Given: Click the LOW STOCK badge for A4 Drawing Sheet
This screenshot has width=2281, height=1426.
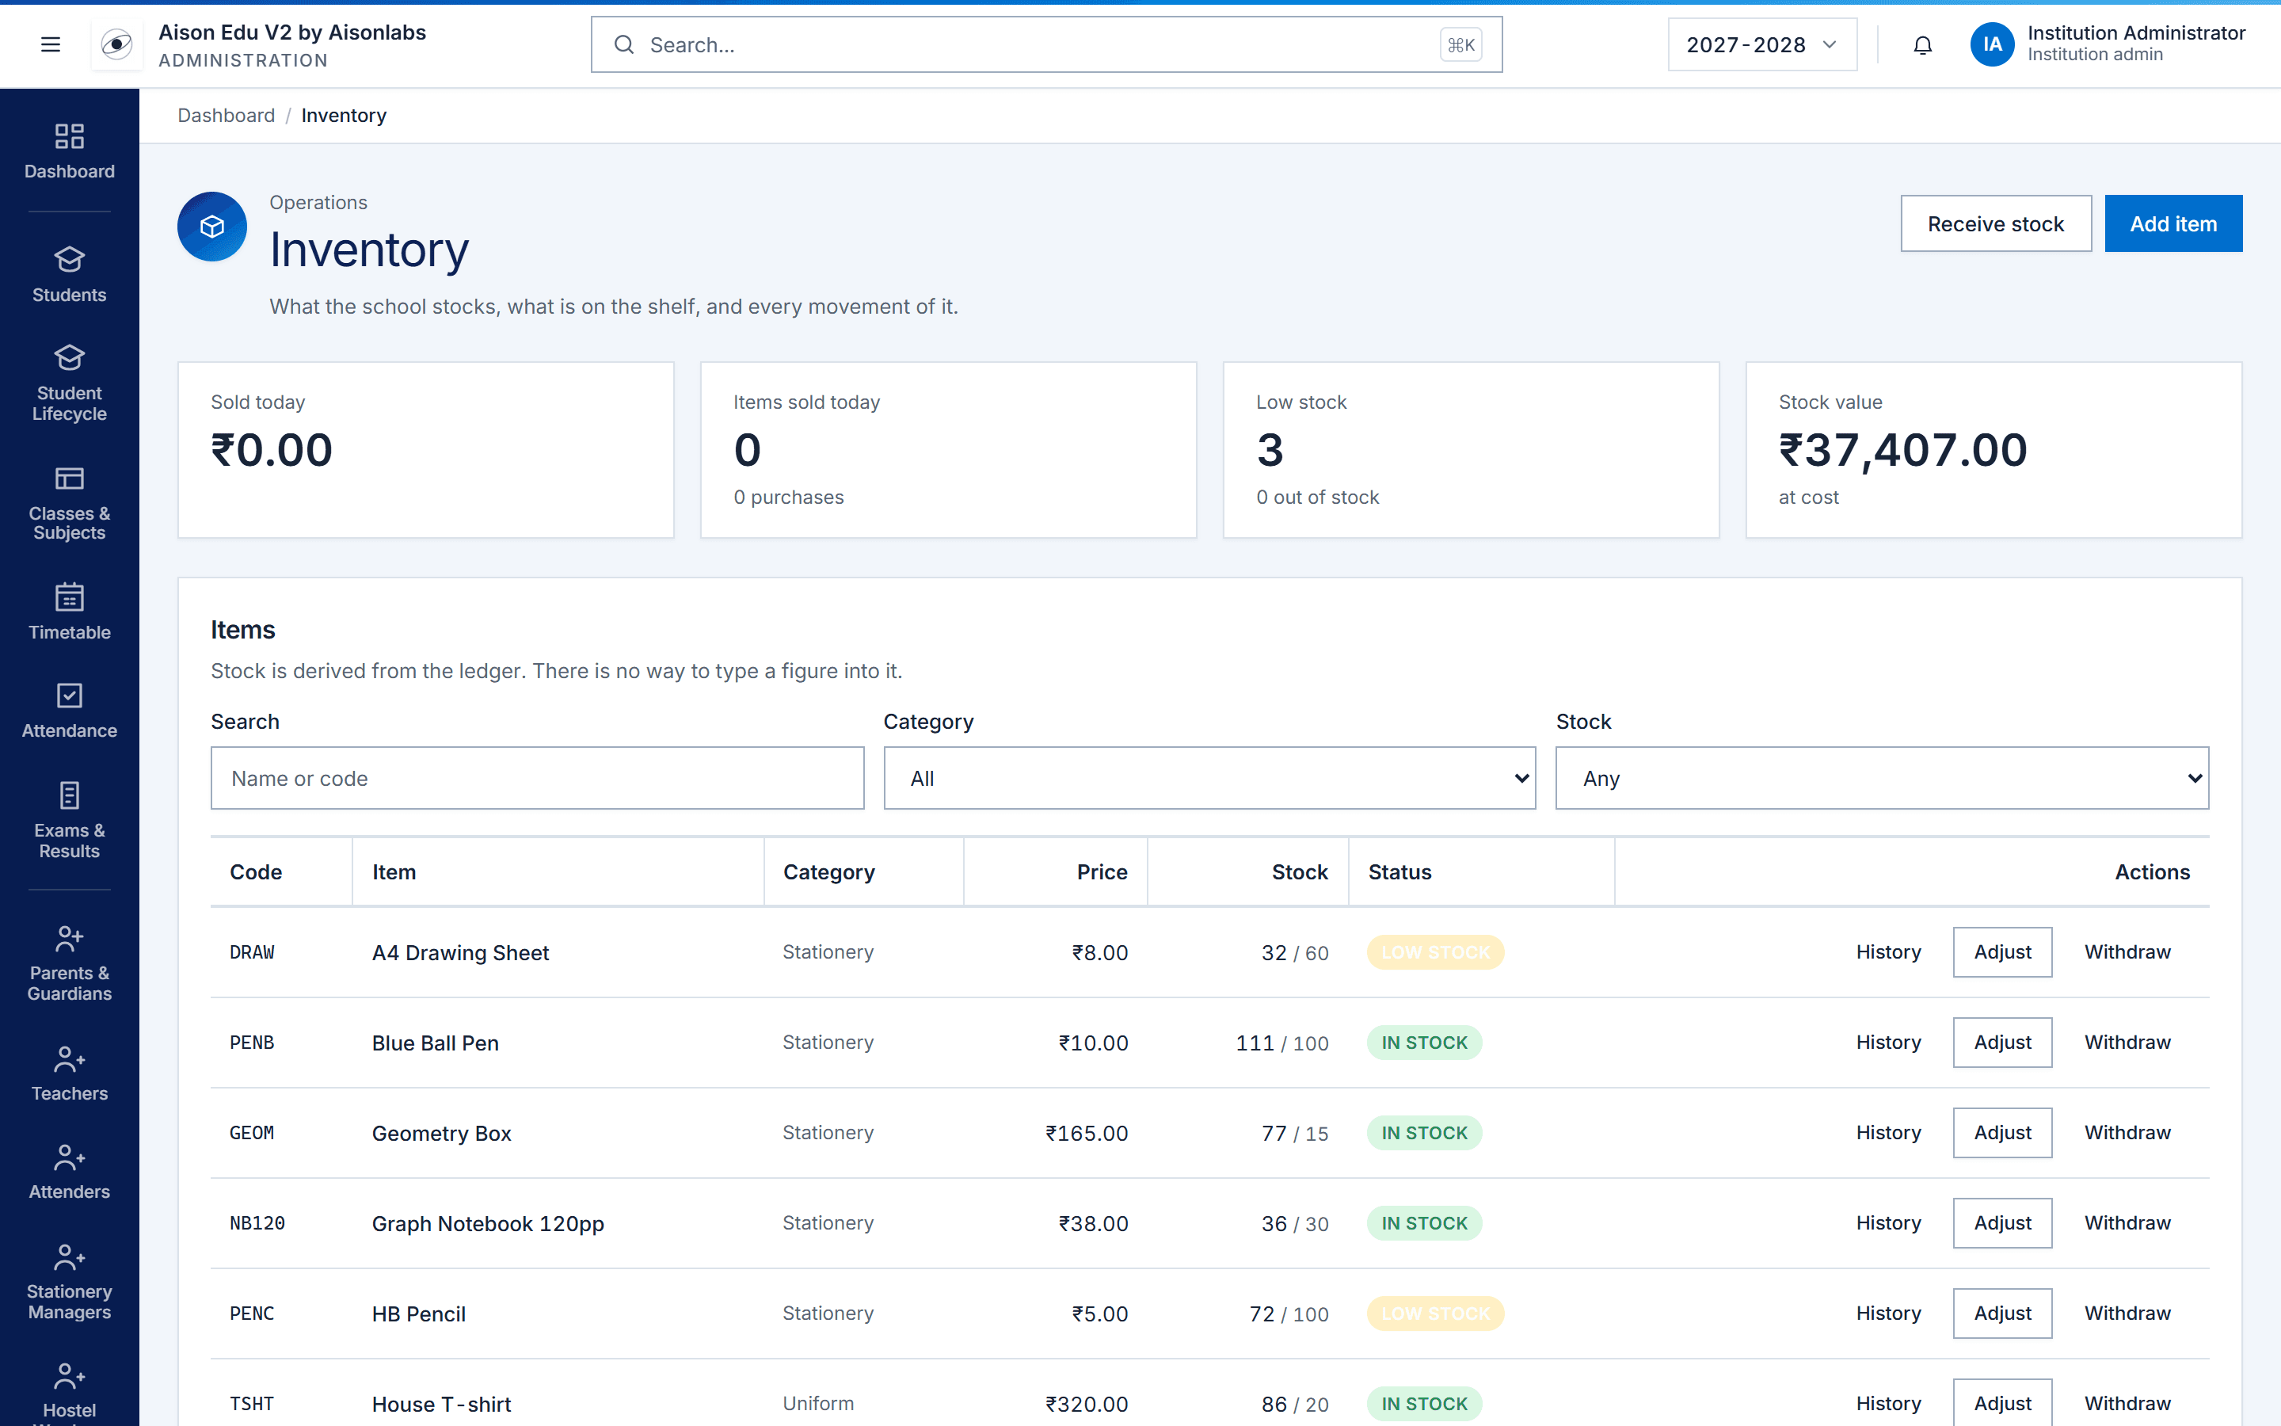Looking at the screenshot, I should coord(1434,951).
